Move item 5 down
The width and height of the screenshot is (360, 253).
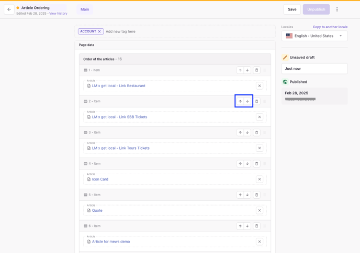point(248,195)
